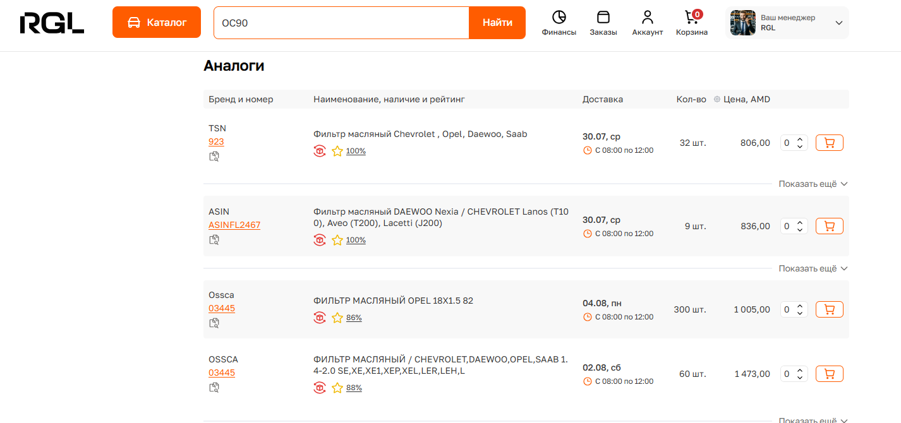Click the Аналоги heading
The height and width of the screenshot is (423, 901).
tap(234, 66)
